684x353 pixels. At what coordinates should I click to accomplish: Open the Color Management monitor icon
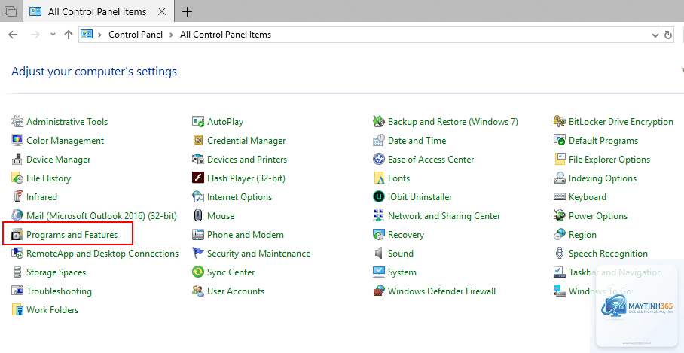coord(17,140)
